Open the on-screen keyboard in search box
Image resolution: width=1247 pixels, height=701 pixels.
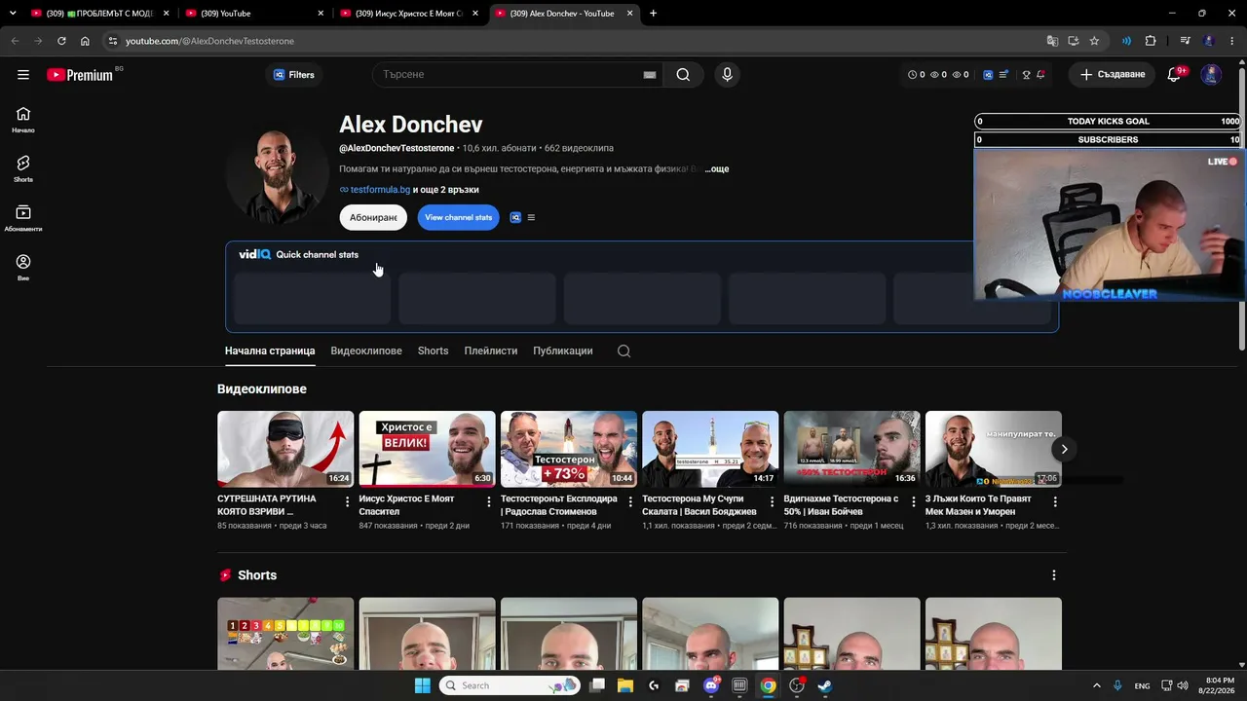tap(650, 75)
